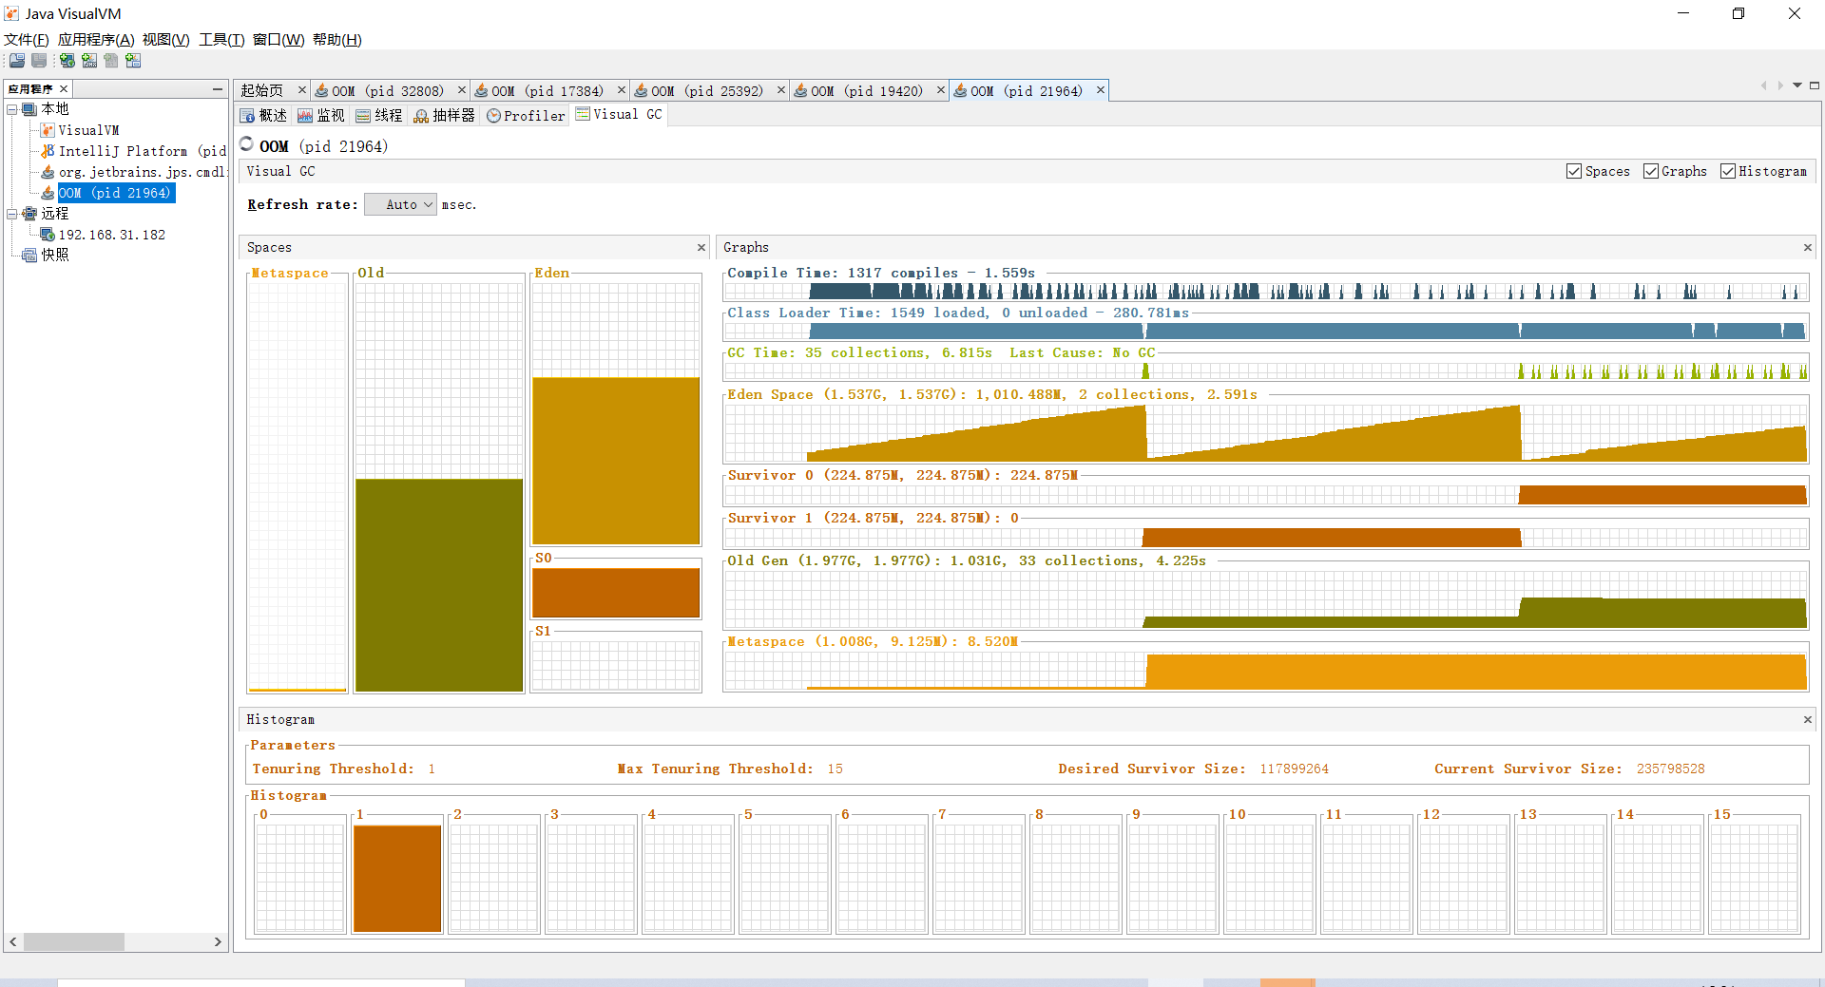Click the Load snapshot folder icon in toolbar

click(17, 61)
